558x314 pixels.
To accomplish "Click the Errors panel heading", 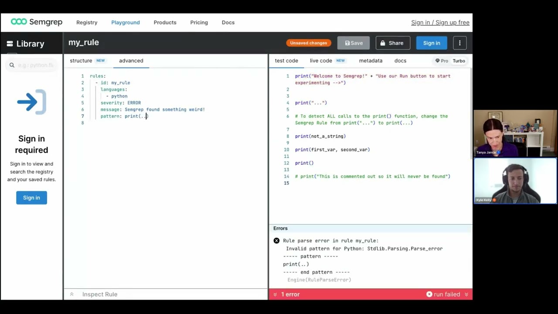I will coord(280,228).
